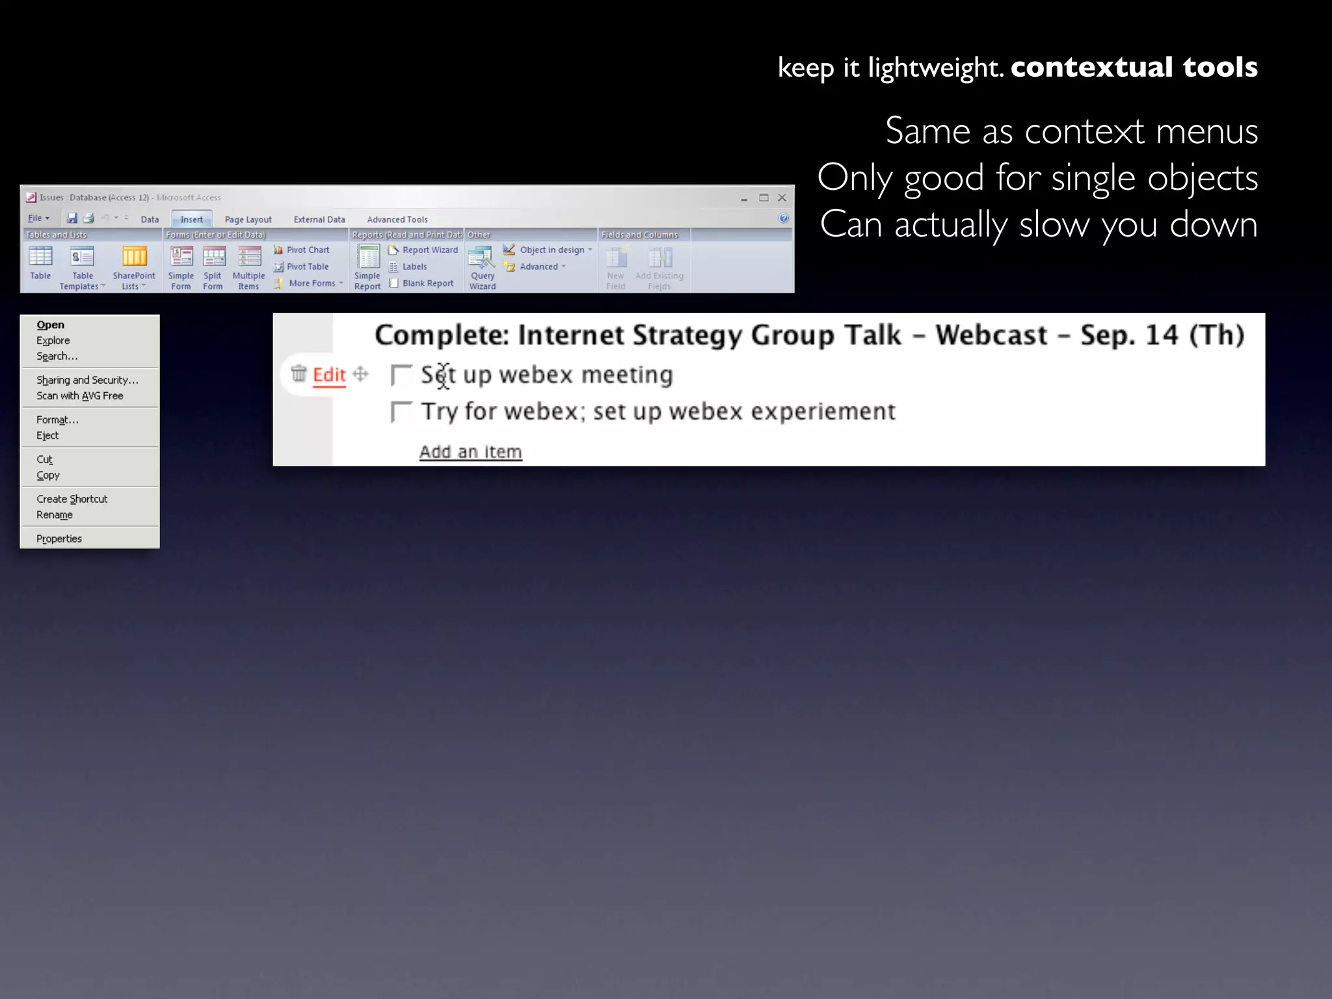Expand the More Forms dropdown
This screenshot has width=1332, height=999.
coord(308,284)
